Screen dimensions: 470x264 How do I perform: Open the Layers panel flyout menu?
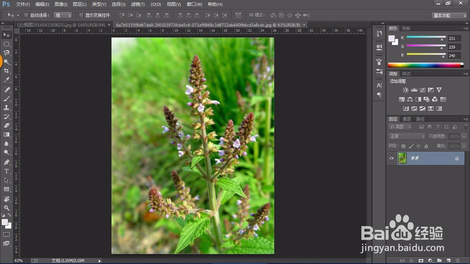tap(465, 119)
